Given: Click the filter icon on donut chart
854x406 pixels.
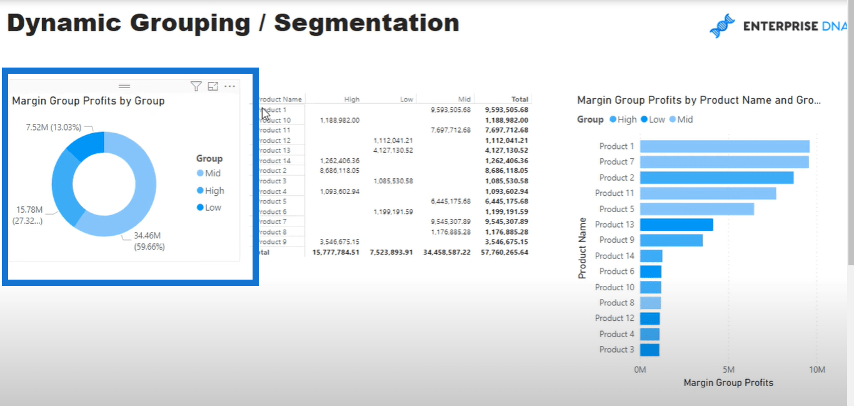Looking at the screenshot, I should click(196, 86).
